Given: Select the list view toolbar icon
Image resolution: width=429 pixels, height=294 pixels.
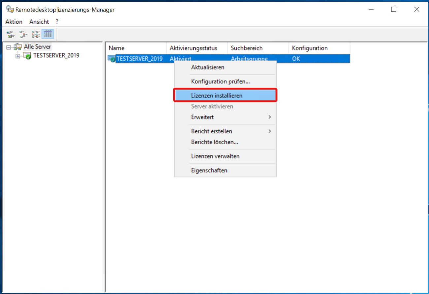Looking at the screenshot, I should point(36,34).
